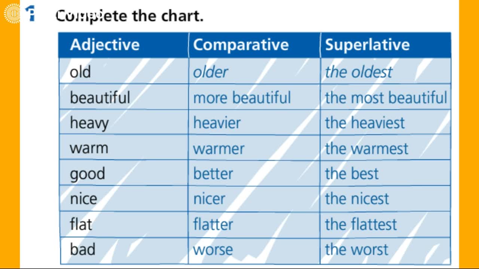Click the 'the best' superlative cell
Screen dimensions: 479x269
(x=386, y=173)
